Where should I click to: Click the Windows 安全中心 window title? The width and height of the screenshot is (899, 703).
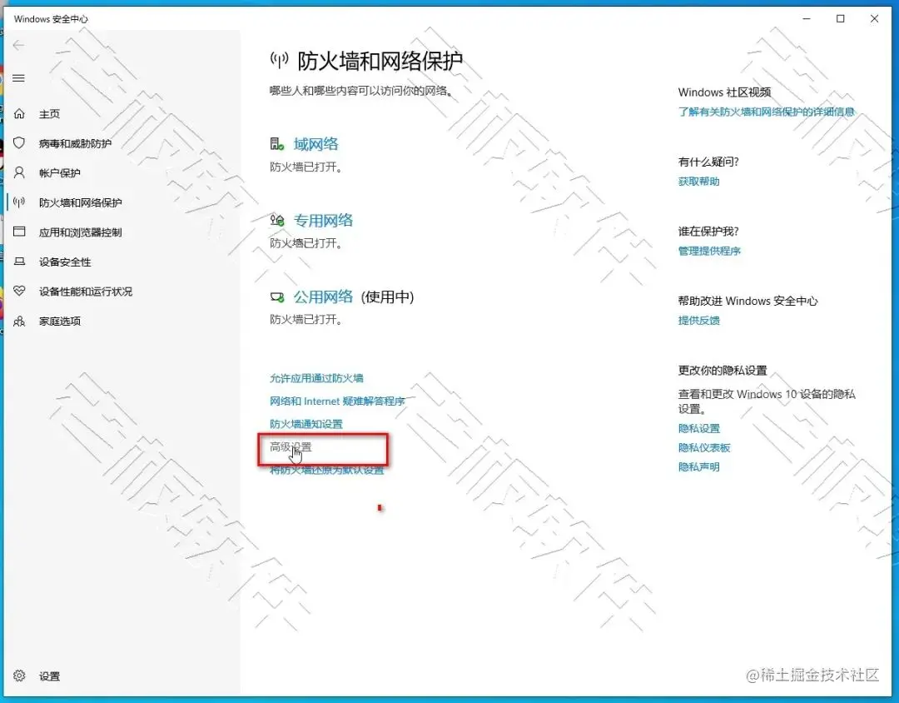pos(51,19)
